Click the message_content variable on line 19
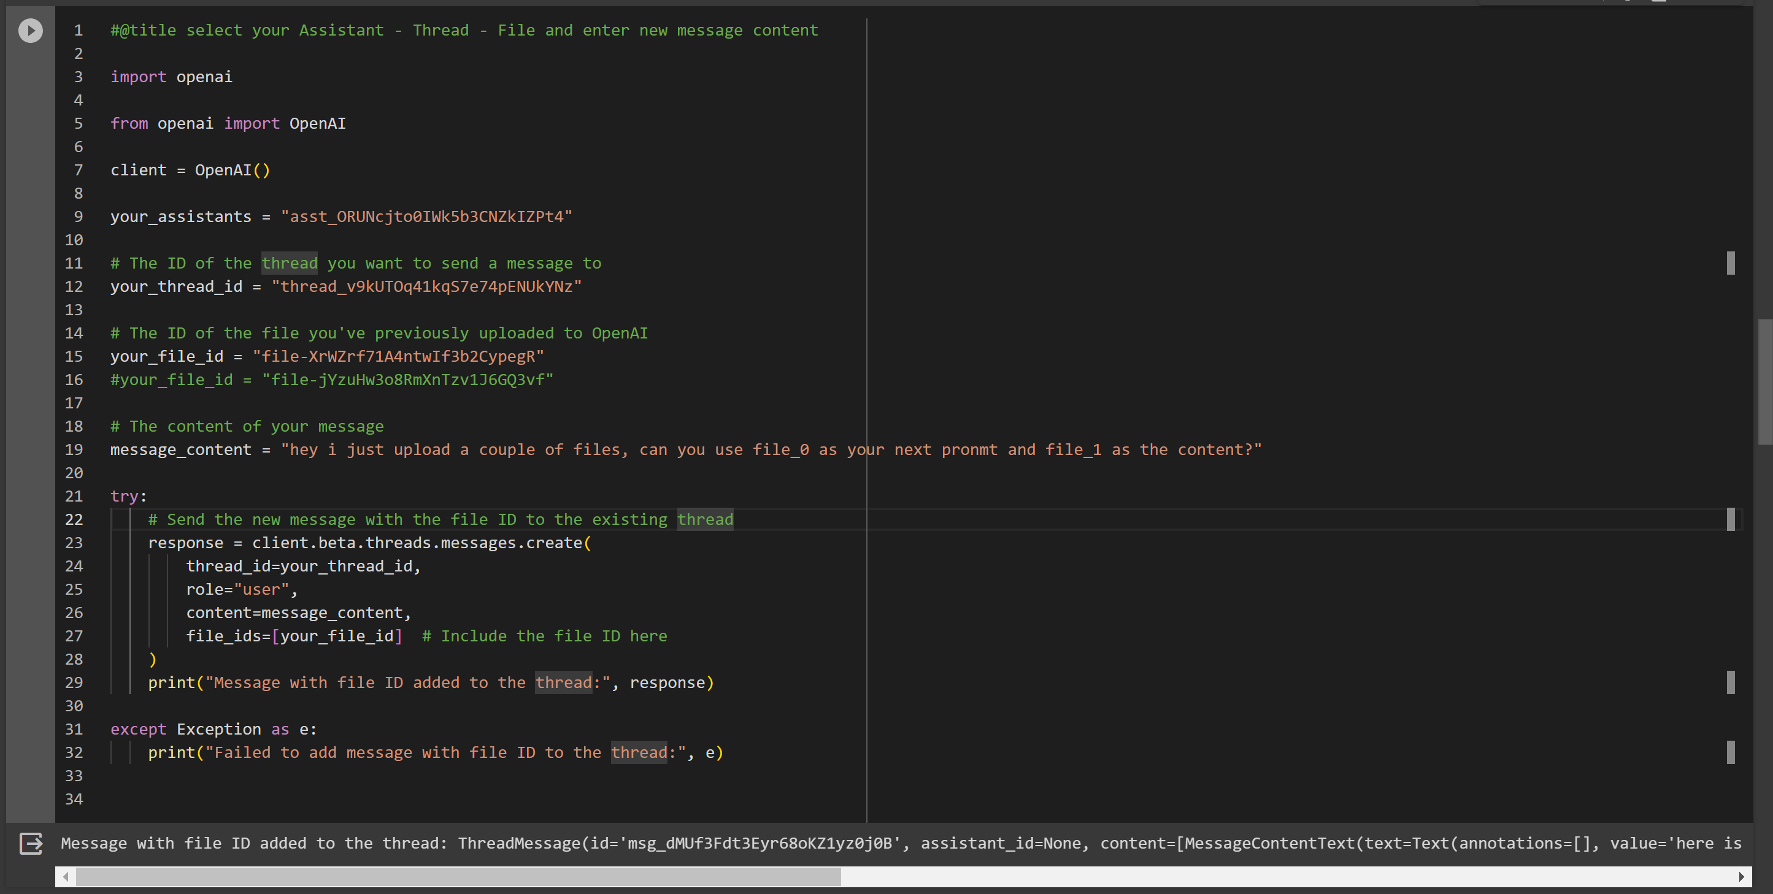1773x894 pixels. 180,449
